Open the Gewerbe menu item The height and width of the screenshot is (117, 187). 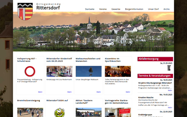point(116,9)
